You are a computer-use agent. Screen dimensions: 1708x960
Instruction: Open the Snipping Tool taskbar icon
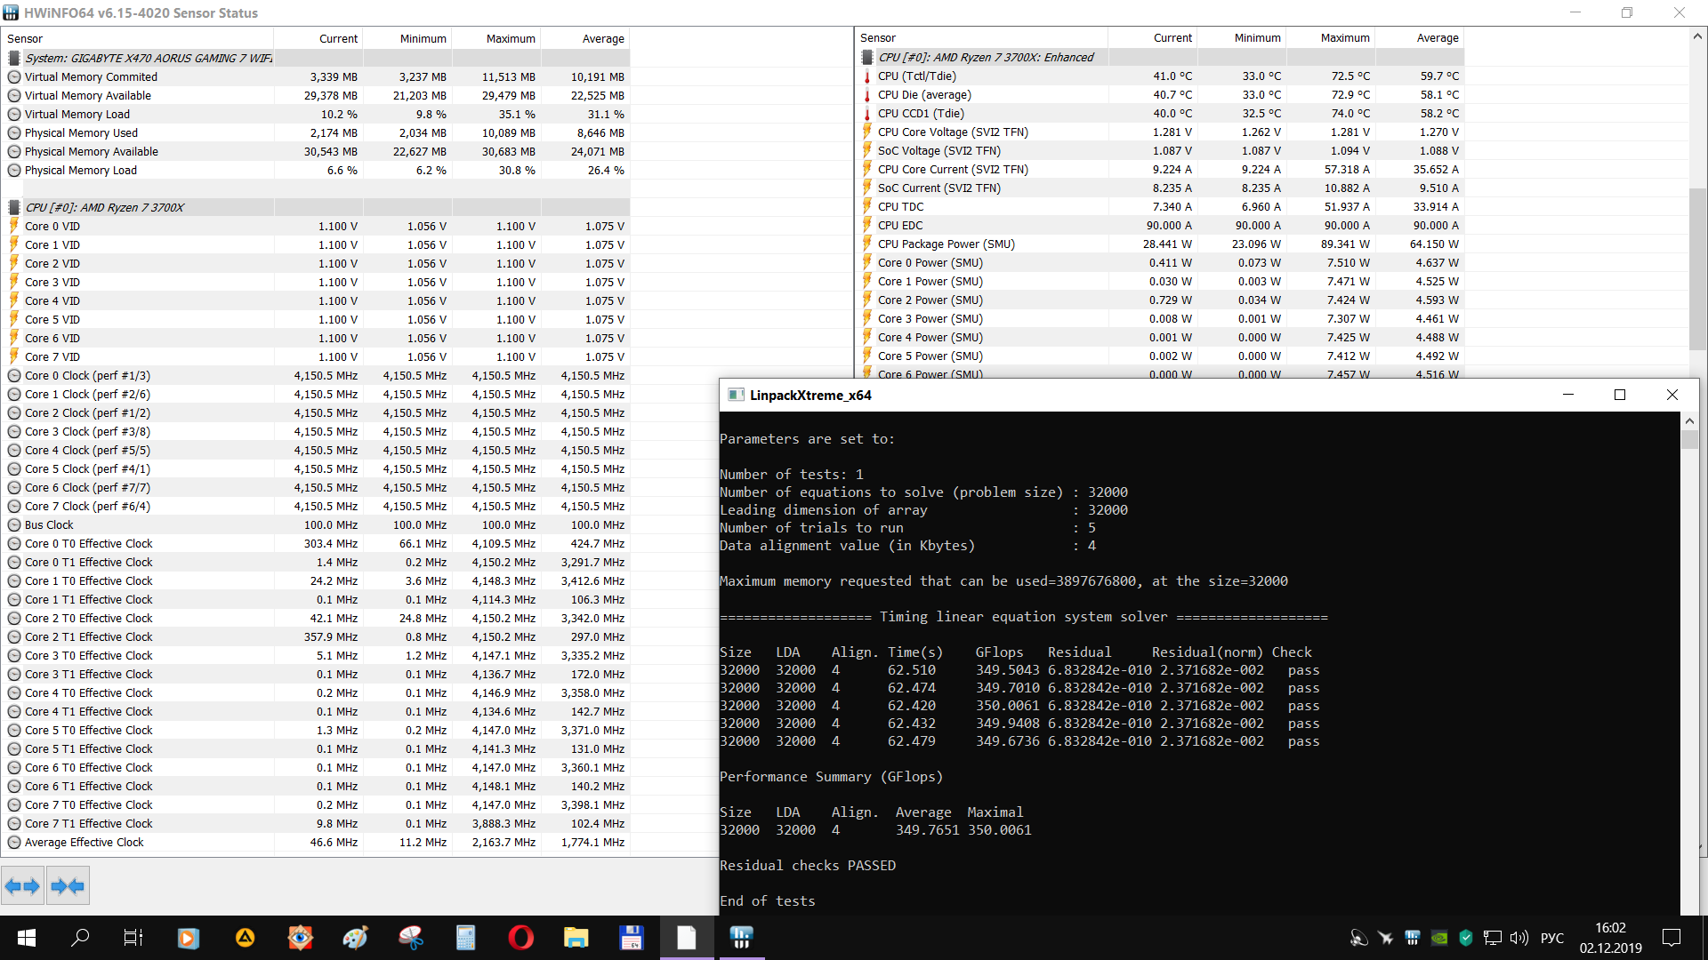[x=410, y=937]
